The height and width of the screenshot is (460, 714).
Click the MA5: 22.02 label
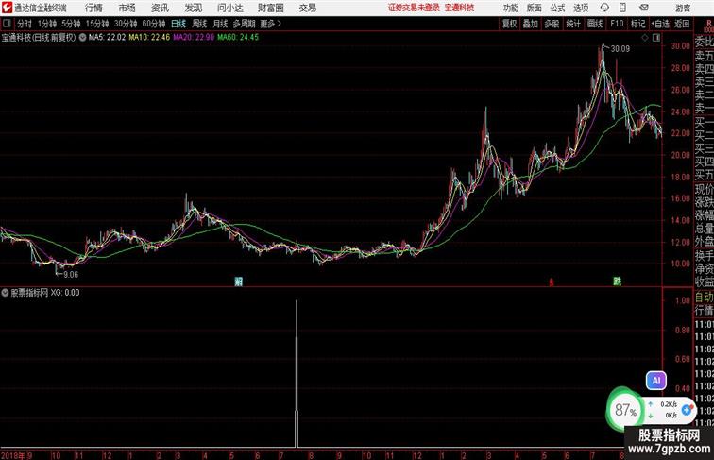(x=107, y=38)
